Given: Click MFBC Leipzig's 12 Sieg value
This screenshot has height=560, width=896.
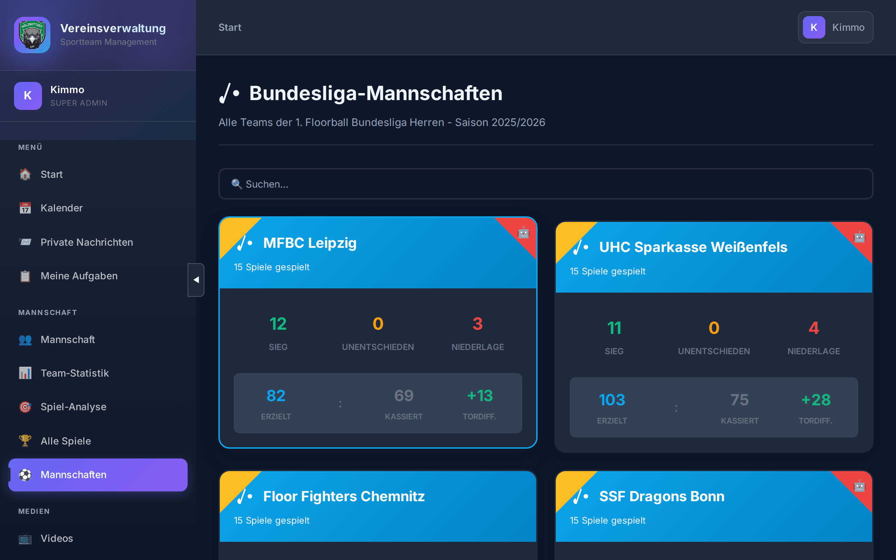Looking at the screenshot, I should [278, 324].
